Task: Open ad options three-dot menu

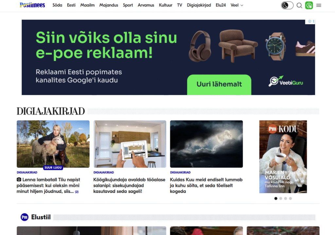Action: [x=313, y=21]
